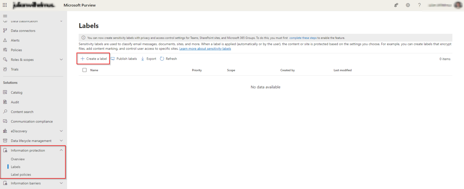Click the Trials icon

pyautogui.click(x=5, y=69)
